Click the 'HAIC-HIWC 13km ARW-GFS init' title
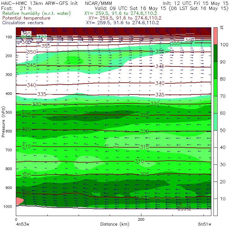This screenshot has height=230, width=230. (39, 3)
